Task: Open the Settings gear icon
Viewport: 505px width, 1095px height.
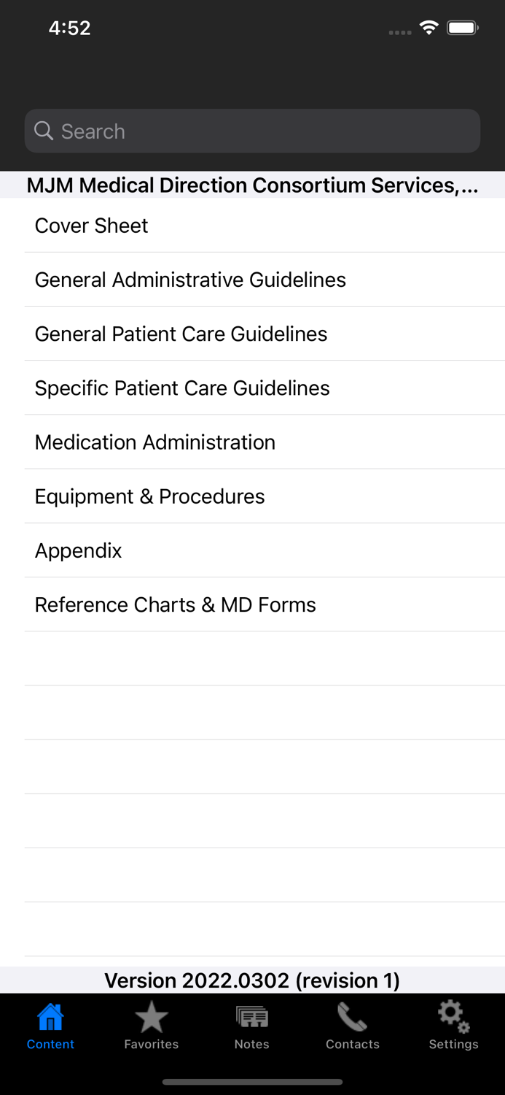Action: [x=453, y=1016]
